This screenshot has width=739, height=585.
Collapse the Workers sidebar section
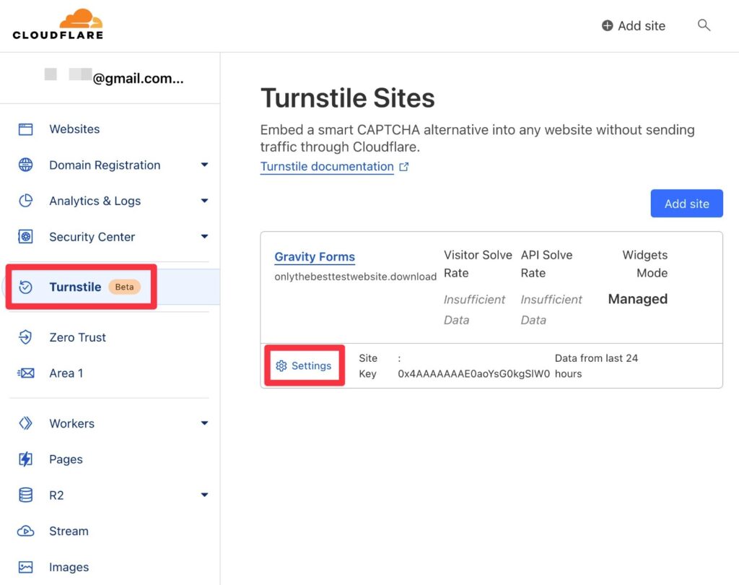pos(204,423)
